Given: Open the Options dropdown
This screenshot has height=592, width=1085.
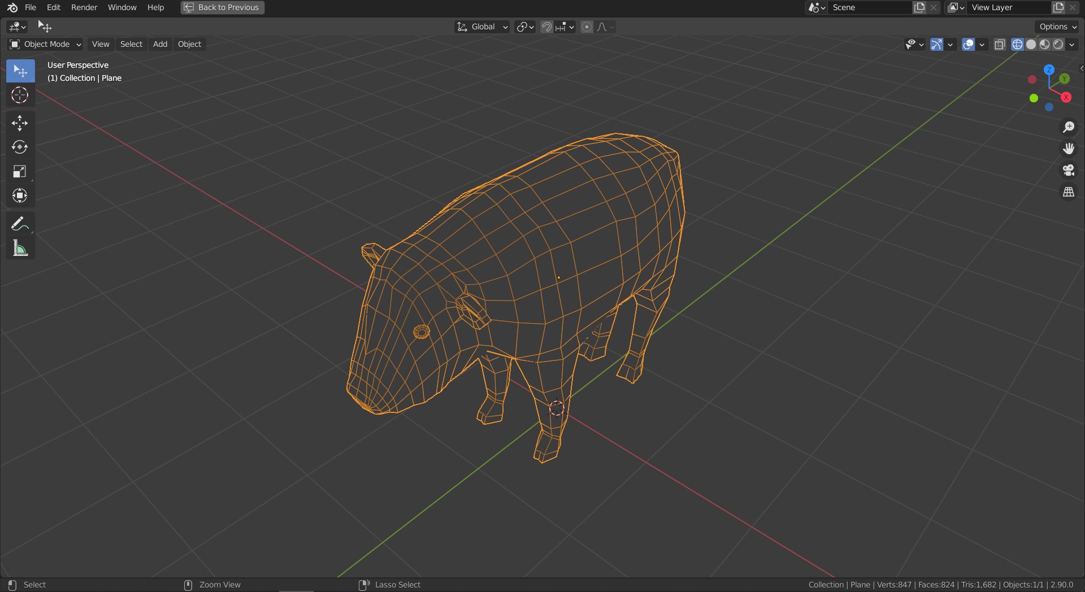Looking at the screenshot, I should [1058, 27].
